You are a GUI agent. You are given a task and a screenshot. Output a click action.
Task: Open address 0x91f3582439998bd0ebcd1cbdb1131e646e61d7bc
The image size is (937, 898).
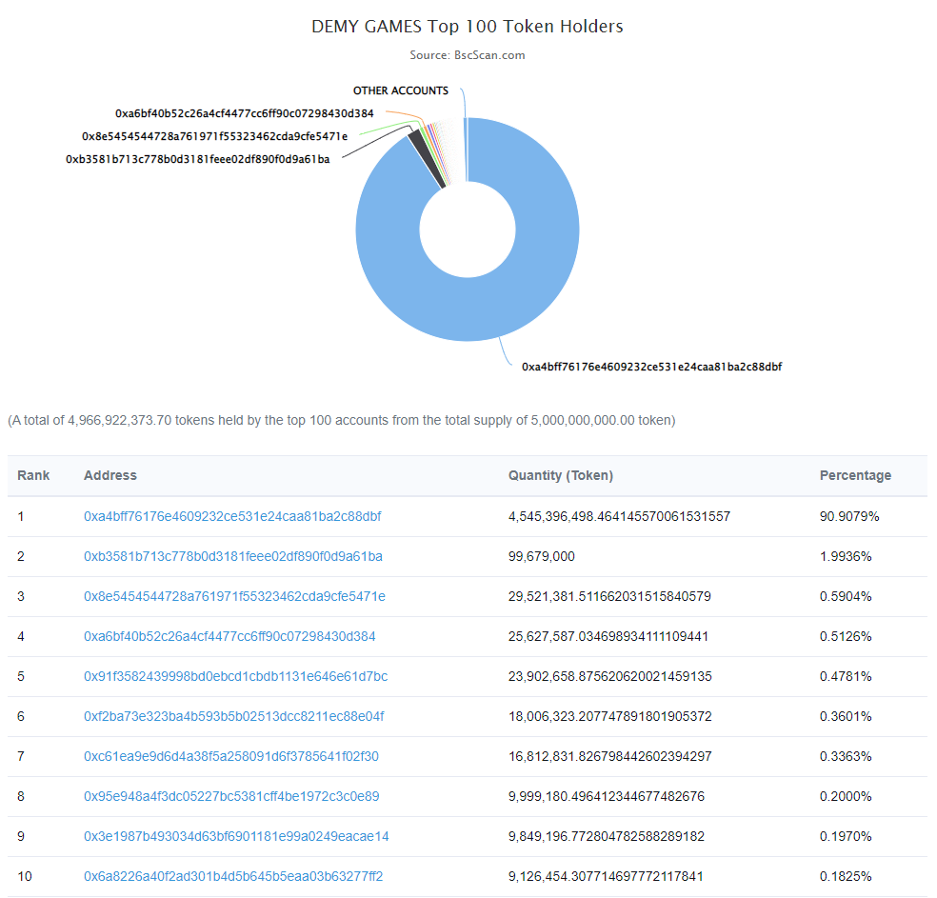235,676
